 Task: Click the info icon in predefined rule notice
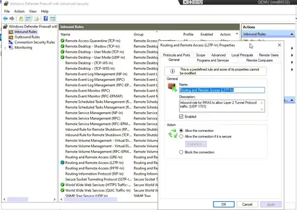click(172, 71)
